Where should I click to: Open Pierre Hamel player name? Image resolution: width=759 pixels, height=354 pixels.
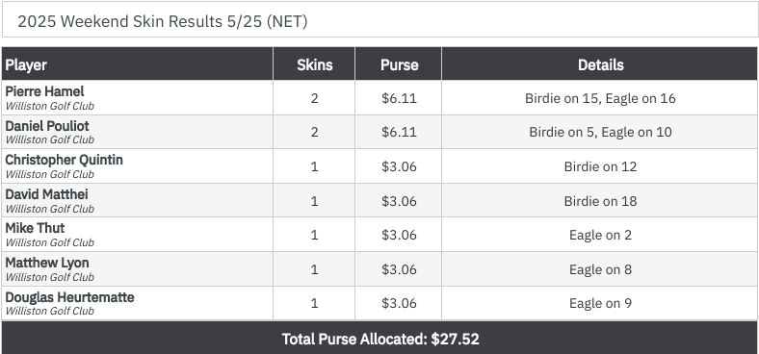point(44,91)
